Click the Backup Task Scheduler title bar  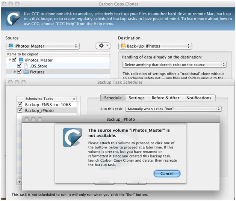click(x=120, y=82)
